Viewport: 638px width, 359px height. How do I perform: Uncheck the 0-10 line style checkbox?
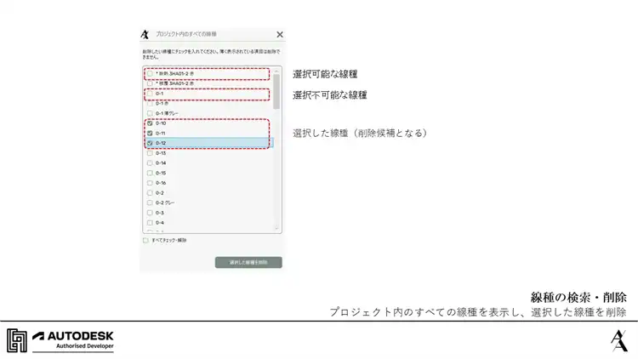click(150, 123)
